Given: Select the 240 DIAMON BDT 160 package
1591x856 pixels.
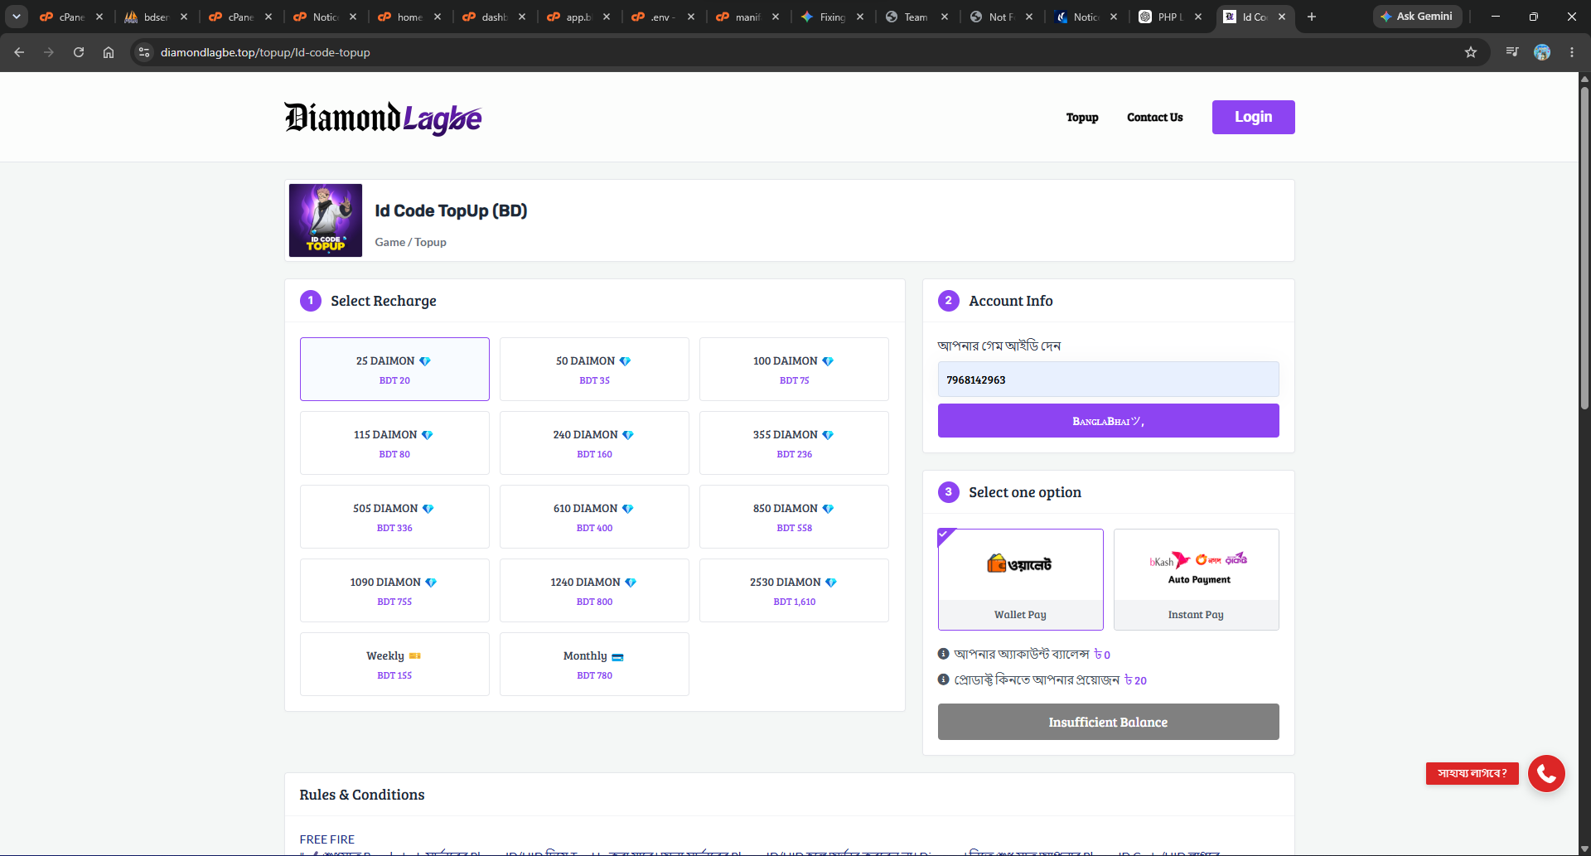Looking at the screenshot, I should 594,443.
